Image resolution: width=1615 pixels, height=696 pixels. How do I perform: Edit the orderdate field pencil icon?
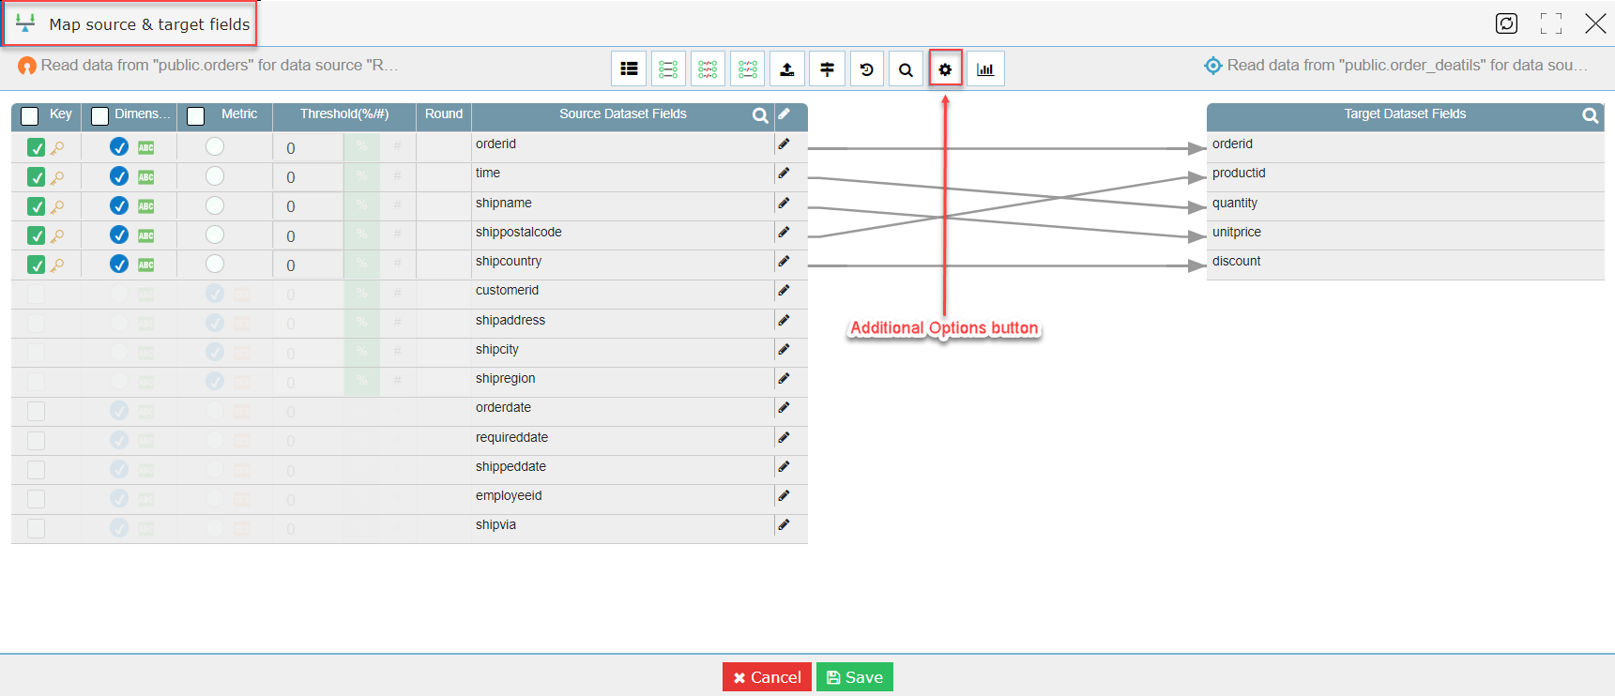point(784,408)
